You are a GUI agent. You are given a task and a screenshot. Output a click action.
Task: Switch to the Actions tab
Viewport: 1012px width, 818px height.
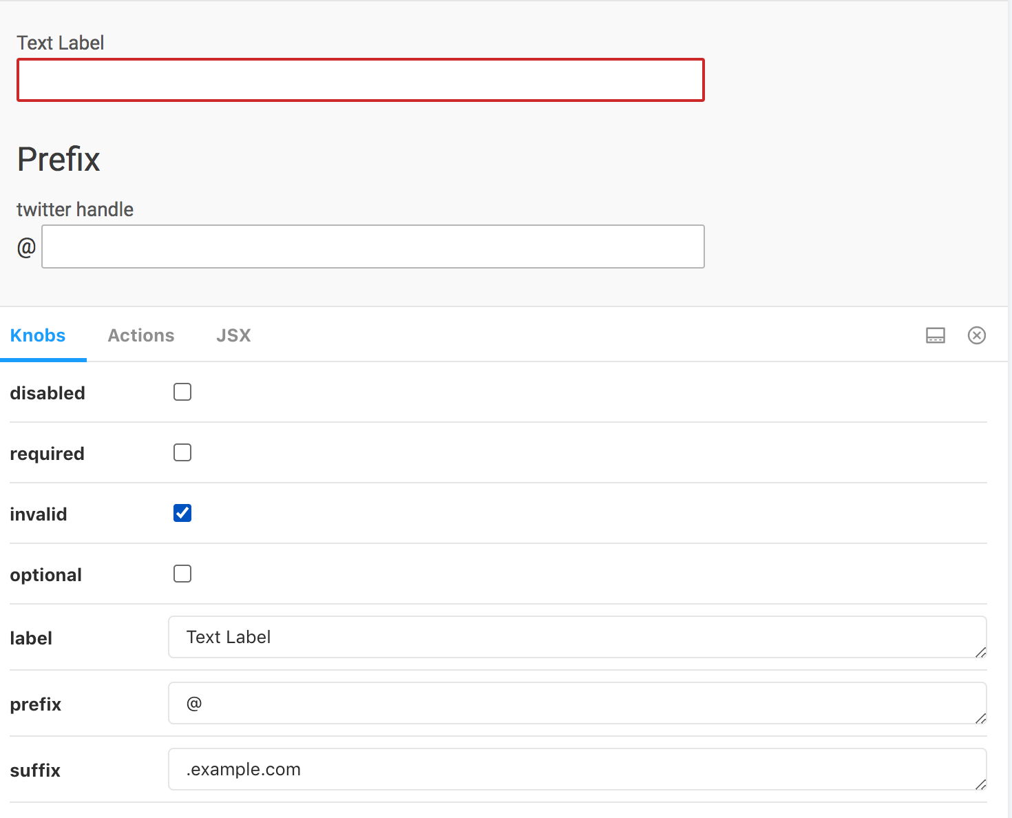(x=141, y=335)
